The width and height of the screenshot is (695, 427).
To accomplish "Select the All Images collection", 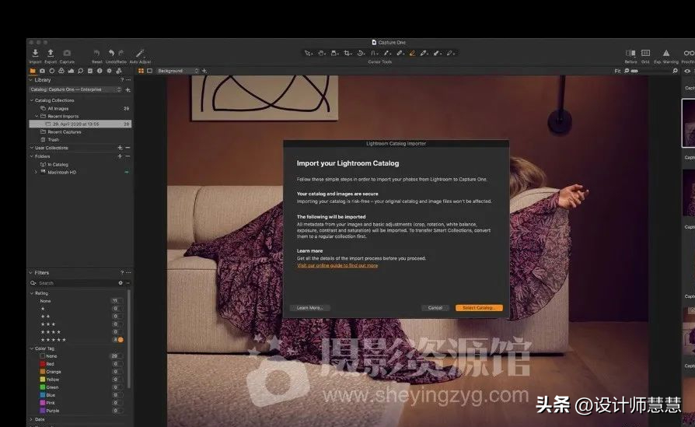I will tap(58, 108).
